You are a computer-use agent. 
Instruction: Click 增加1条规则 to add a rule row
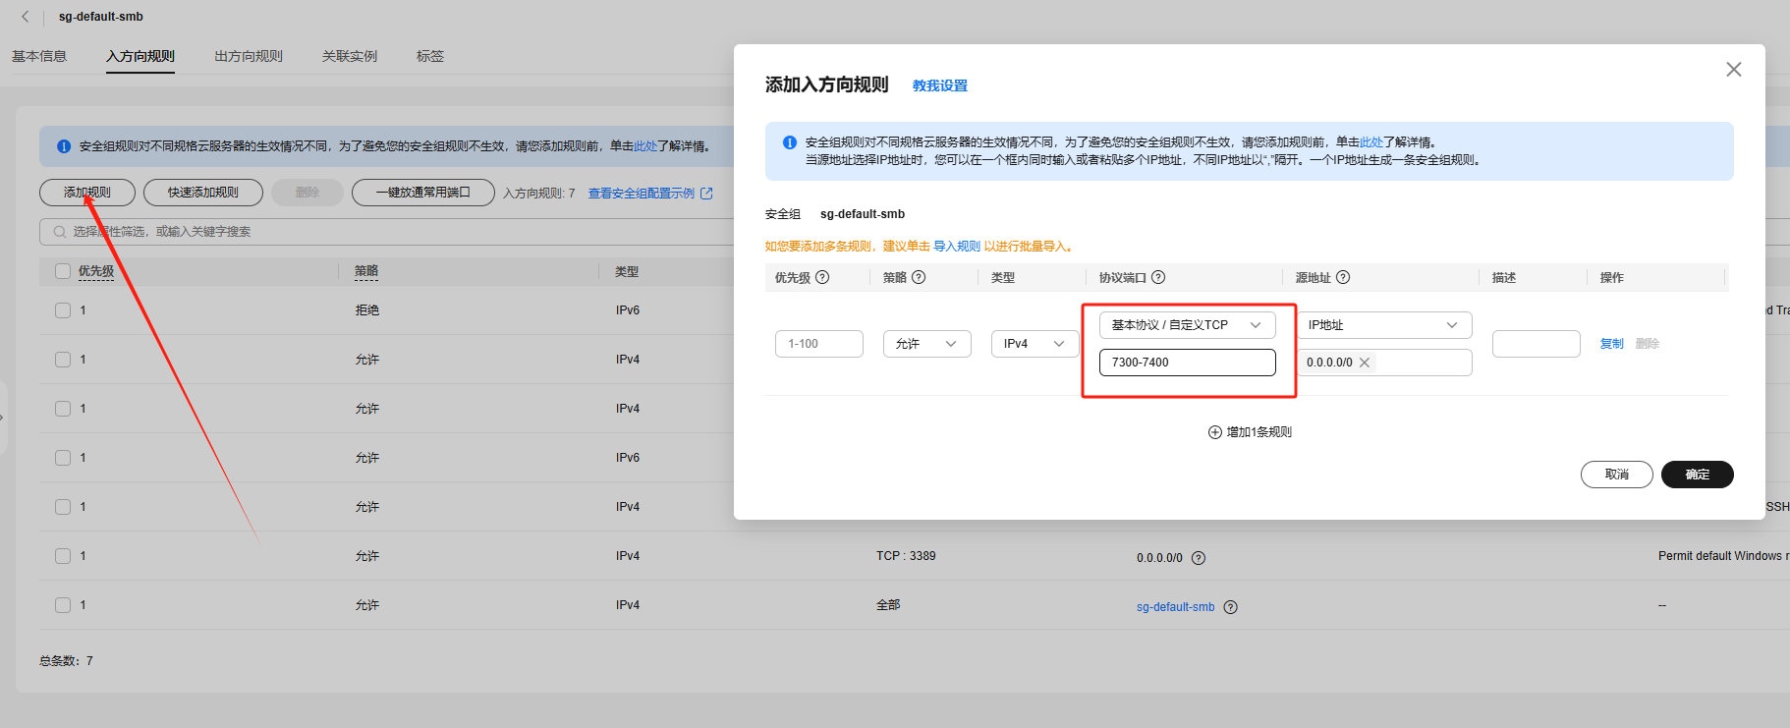coord(1250,432)
